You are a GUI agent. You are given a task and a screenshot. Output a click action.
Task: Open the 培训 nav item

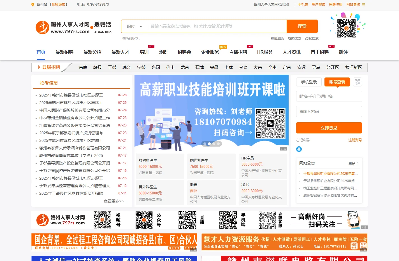click(144, 52)
